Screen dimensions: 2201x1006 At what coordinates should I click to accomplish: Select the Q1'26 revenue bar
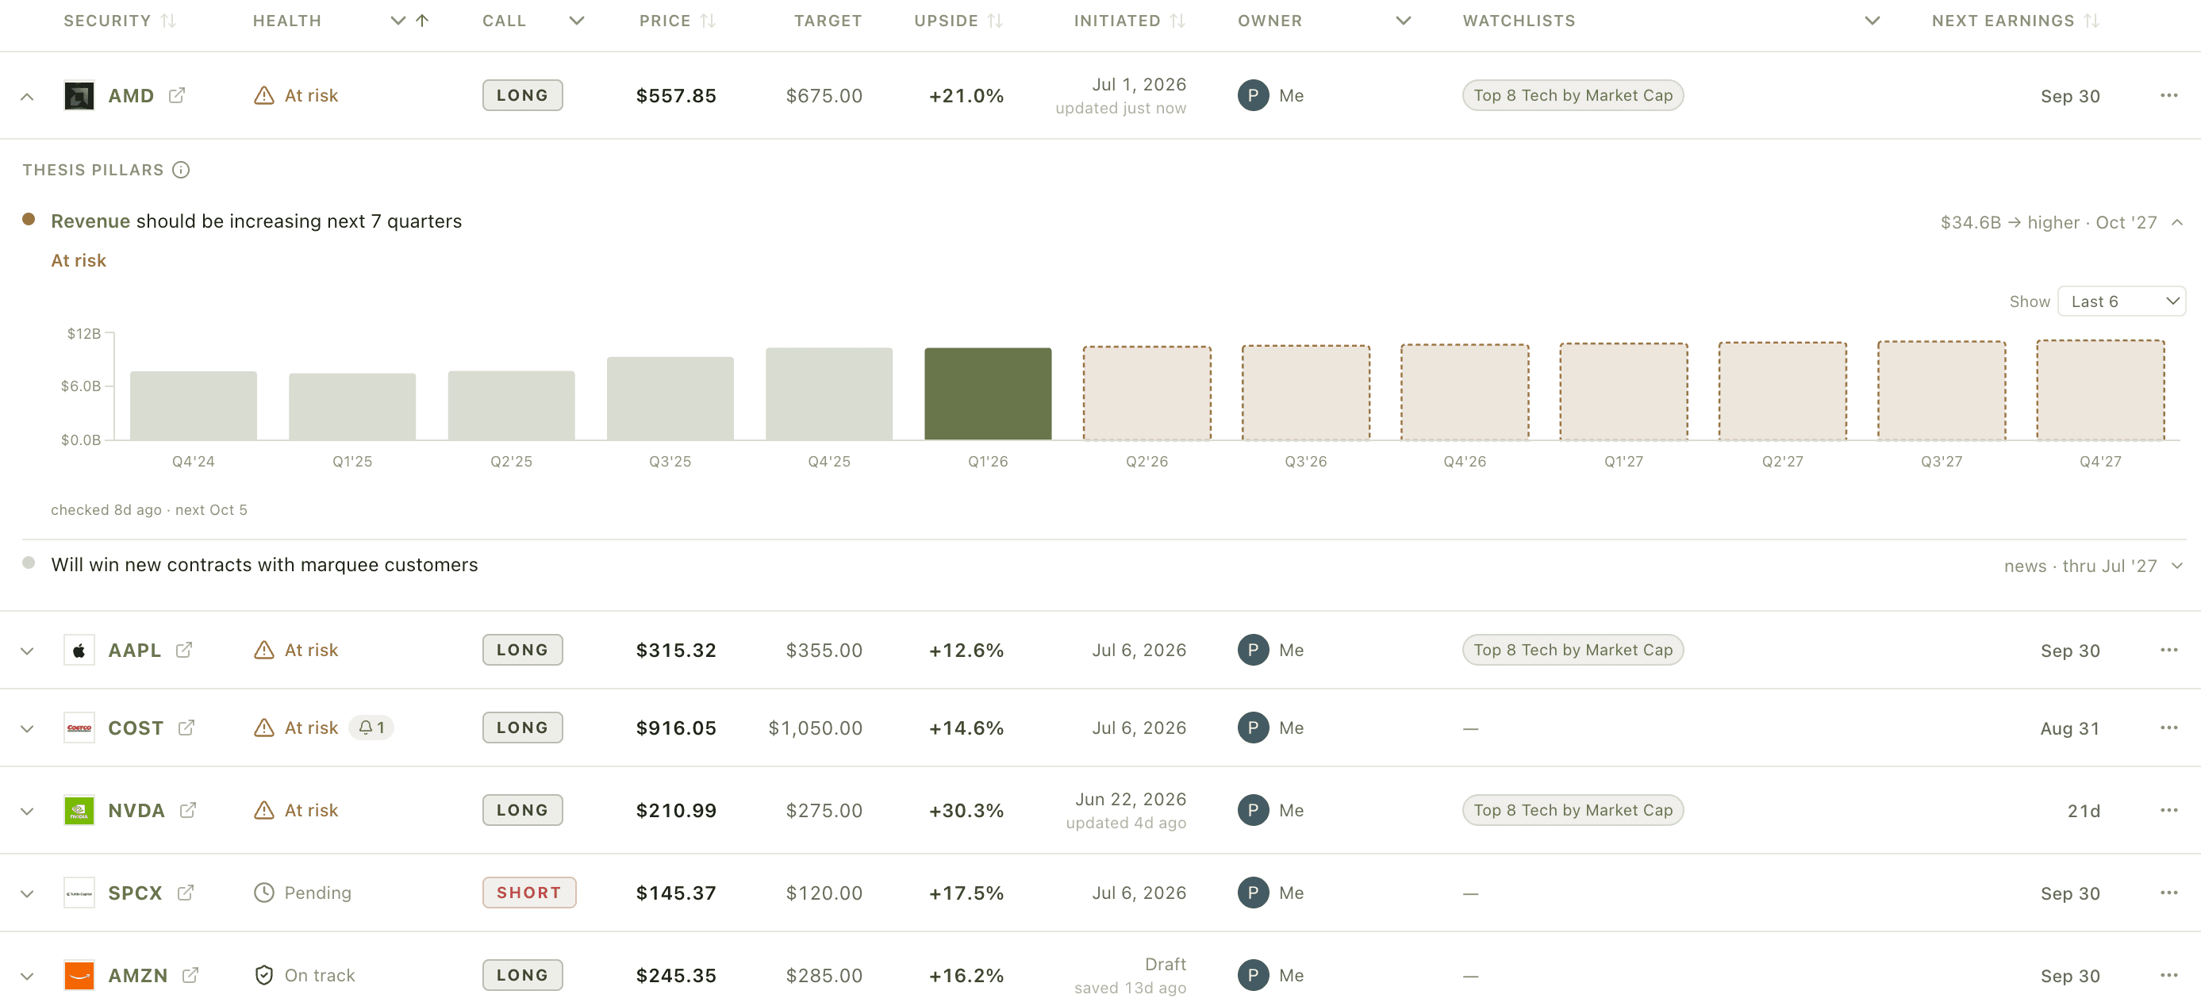point(988,394)
